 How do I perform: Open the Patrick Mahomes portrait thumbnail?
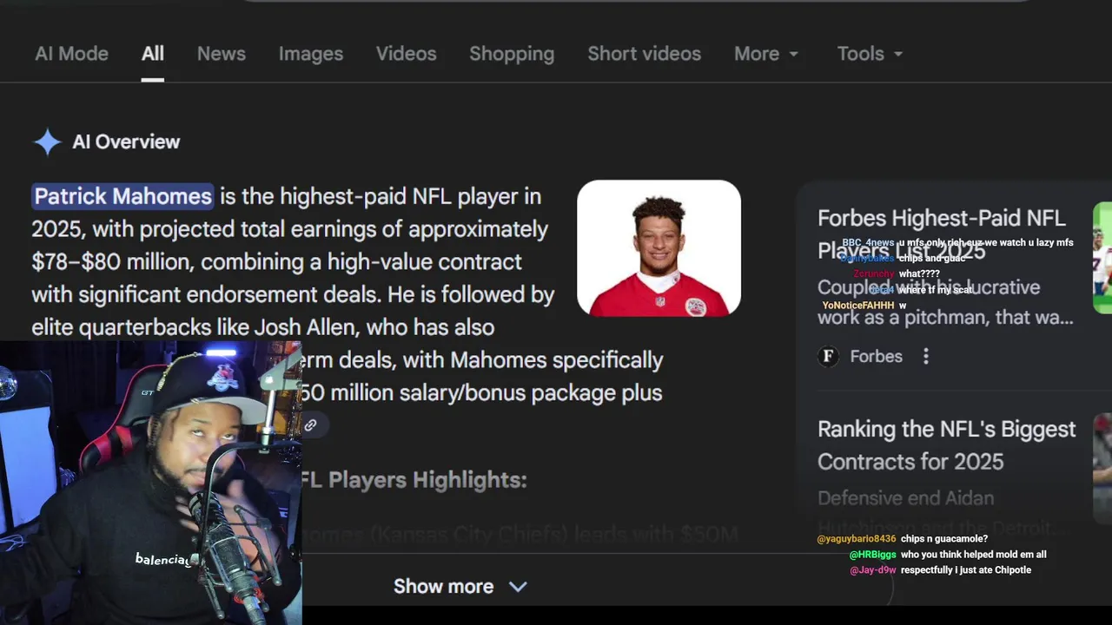[x=659, y=248]
